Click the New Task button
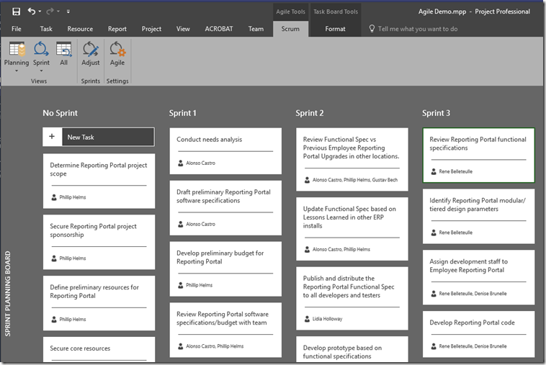 (x=99, y=137)
